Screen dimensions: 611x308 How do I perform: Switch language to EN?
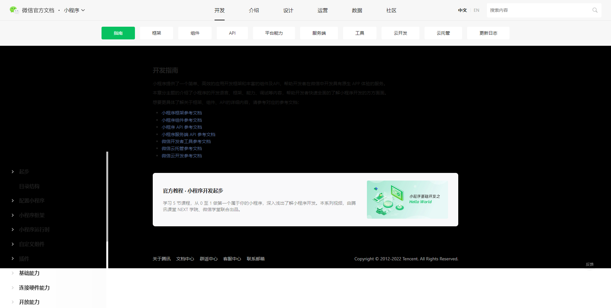[476, 10]
